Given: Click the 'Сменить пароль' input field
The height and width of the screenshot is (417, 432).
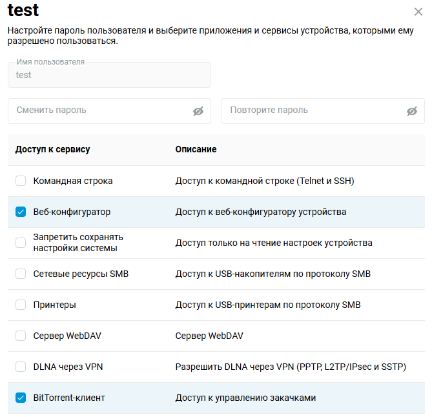Looking at the screenshot, I should coord(100,110).
